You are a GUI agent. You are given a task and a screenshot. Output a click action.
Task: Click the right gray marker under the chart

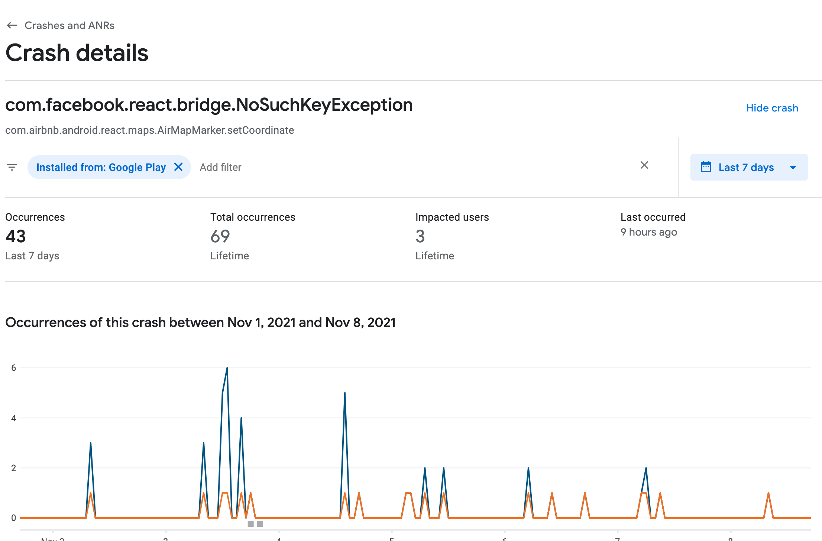point(260,524)
